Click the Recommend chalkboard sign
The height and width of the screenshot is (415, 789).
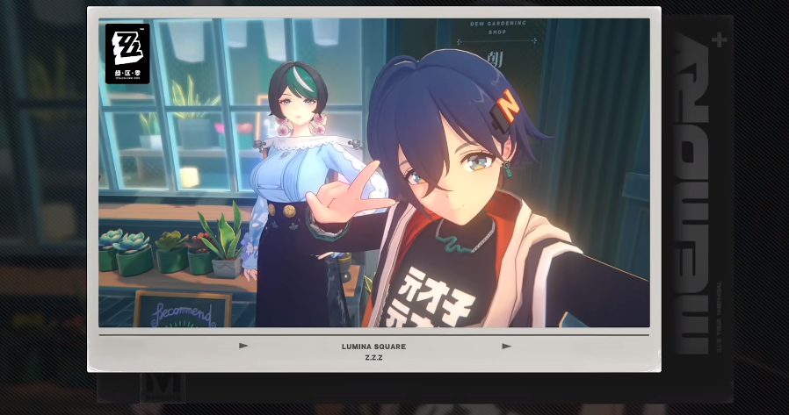pos(183,309)
